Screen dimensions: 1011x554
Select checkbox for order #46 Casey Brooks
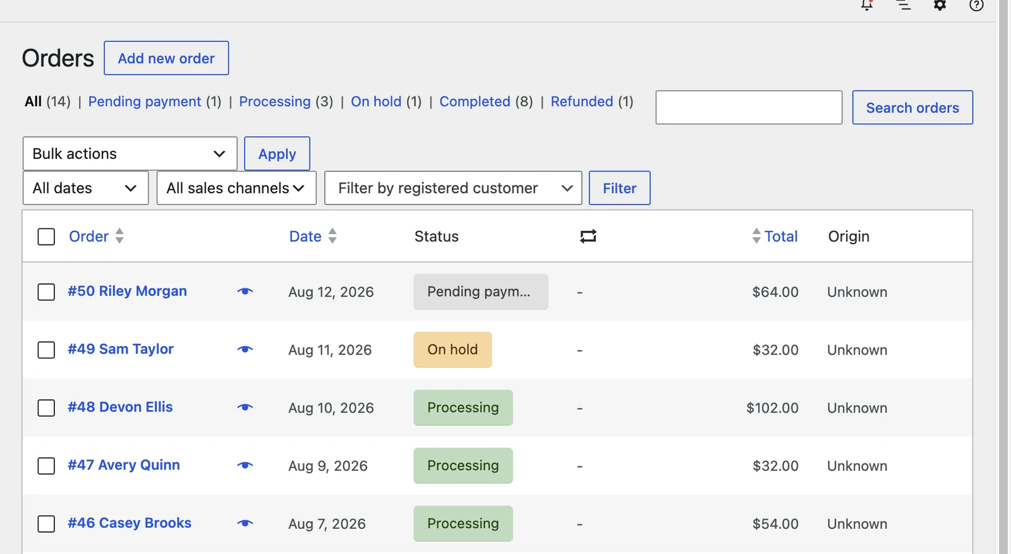pyautogui.click(x=46, y=524)
